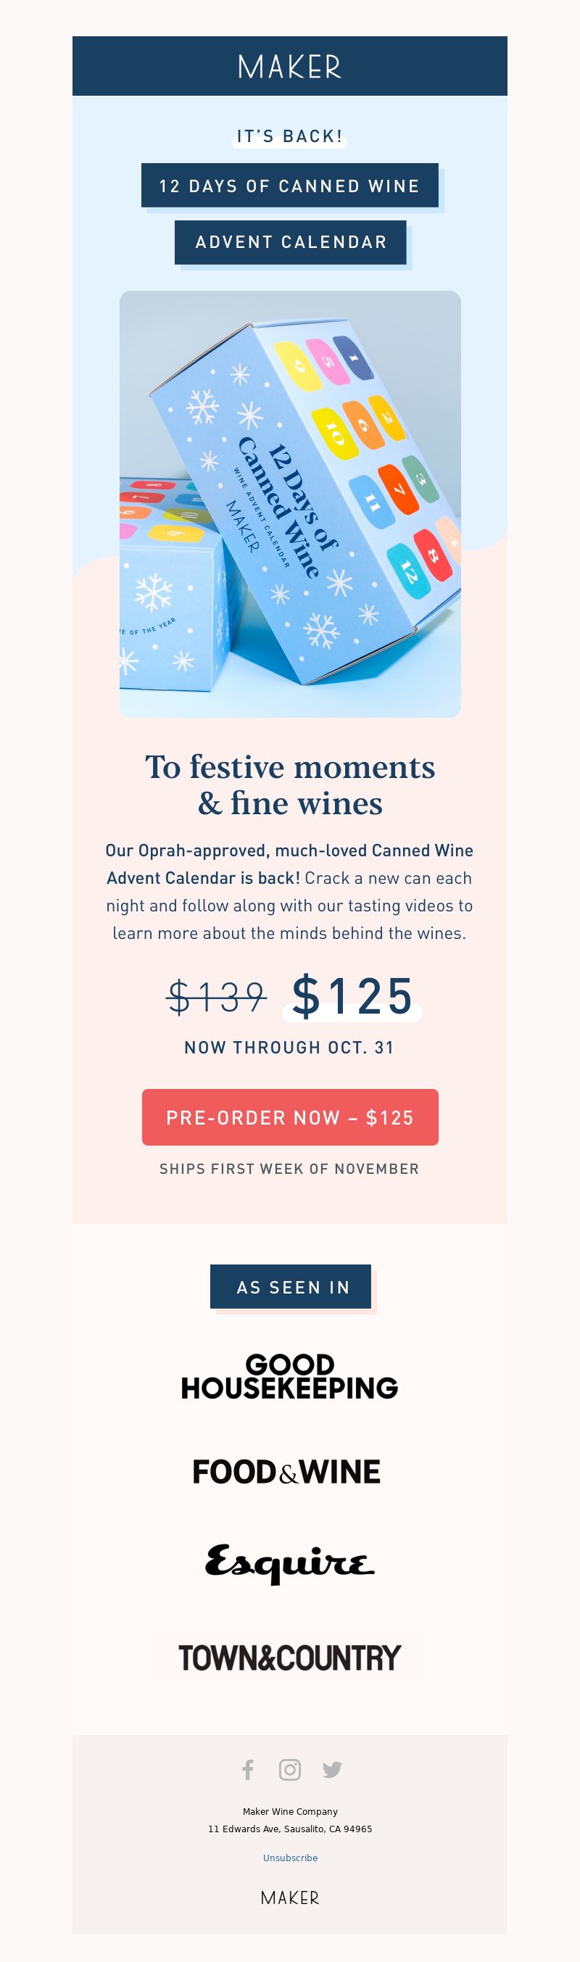The image size is (580, 1962).
Task: Click the crossed-out $139 price
Action: tap(217, 997)
